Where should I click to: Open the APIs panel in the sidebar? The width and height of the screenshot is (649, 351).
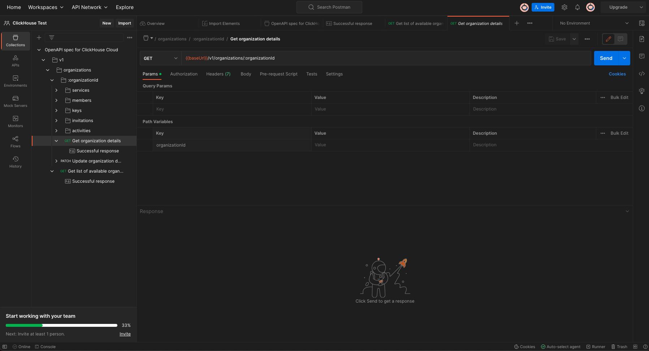(x=15, y=61)
